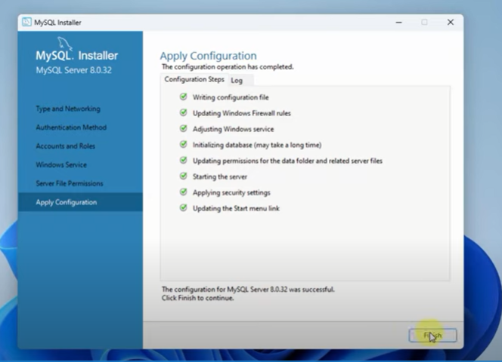Screen dimensions: 502x362
Task: Click checkmark beside Updating Start menu link
Action: pyautogui.click(x=184, y=208)
